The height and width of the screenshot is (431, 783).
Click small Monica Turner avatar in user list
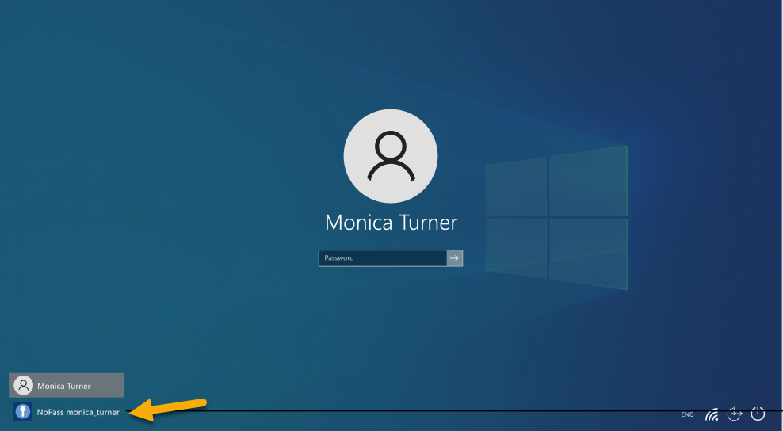click(24, 386)
